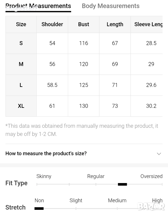Select the Product Measurements tab
The width and height of the screenshot is (168, 214).
[38, 6]
